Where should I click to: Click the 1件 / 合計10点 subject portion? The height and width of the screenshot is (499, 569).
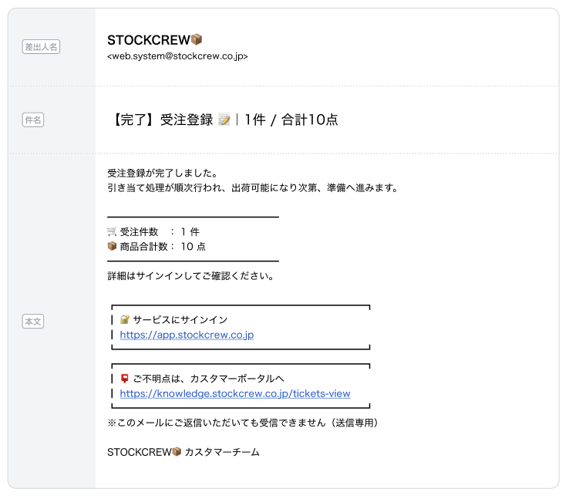click(x=291, y=120)
